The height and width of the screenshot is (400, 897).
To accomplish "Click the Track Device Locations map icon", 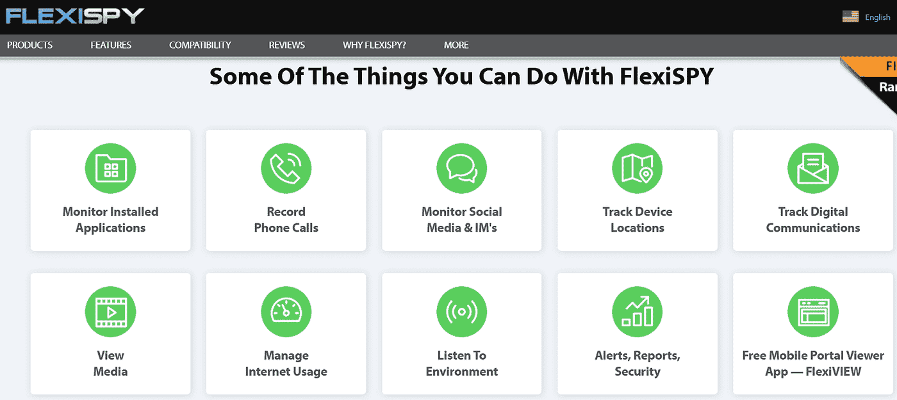I will (638, 169).
